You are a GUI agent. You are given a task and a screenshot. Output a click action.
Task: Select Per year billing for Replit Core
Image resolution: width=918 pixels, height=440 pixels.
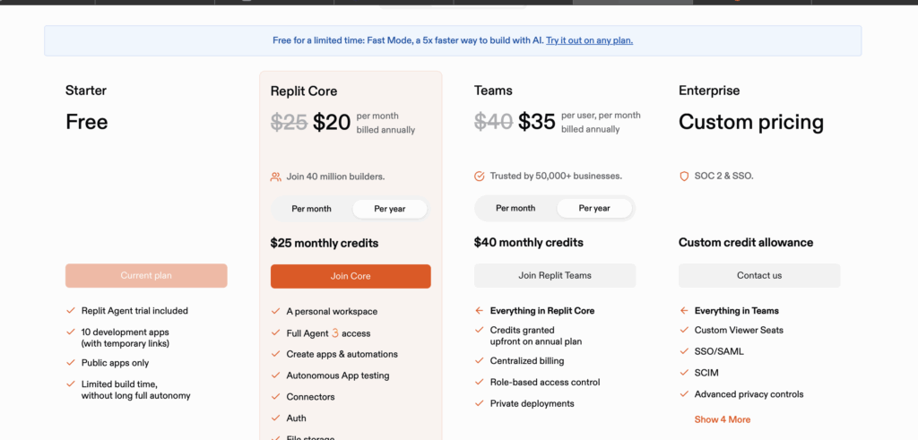coord(390,209)
